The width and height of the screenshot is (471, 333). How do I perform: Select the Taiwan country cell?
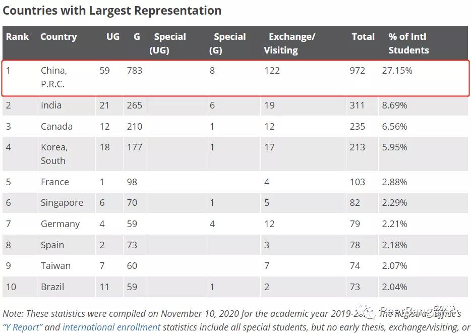click(55, 266)
